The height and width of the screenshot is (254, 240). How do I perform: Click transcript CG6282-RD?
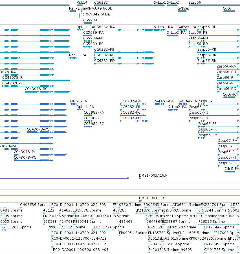[104, 61]
